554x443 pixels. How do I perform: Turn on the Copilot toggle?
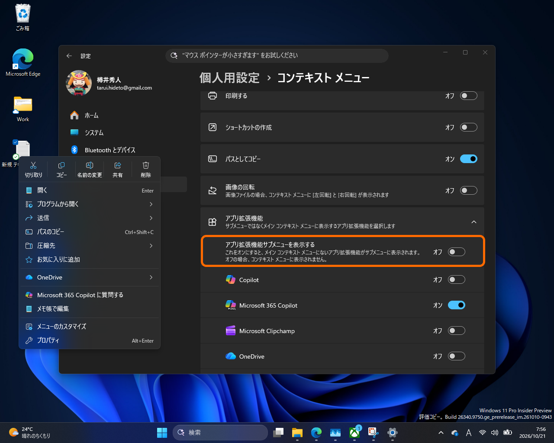(x=456, y=279)
